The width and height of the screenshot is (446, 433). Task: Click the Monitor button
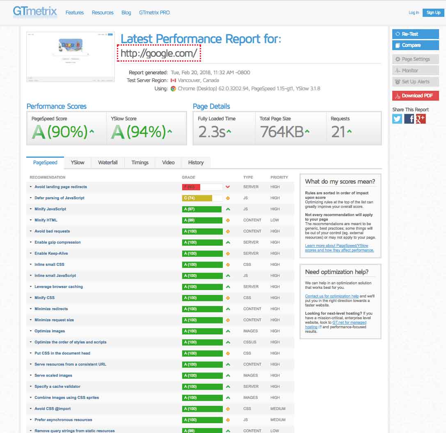click(x=415, y=71)
